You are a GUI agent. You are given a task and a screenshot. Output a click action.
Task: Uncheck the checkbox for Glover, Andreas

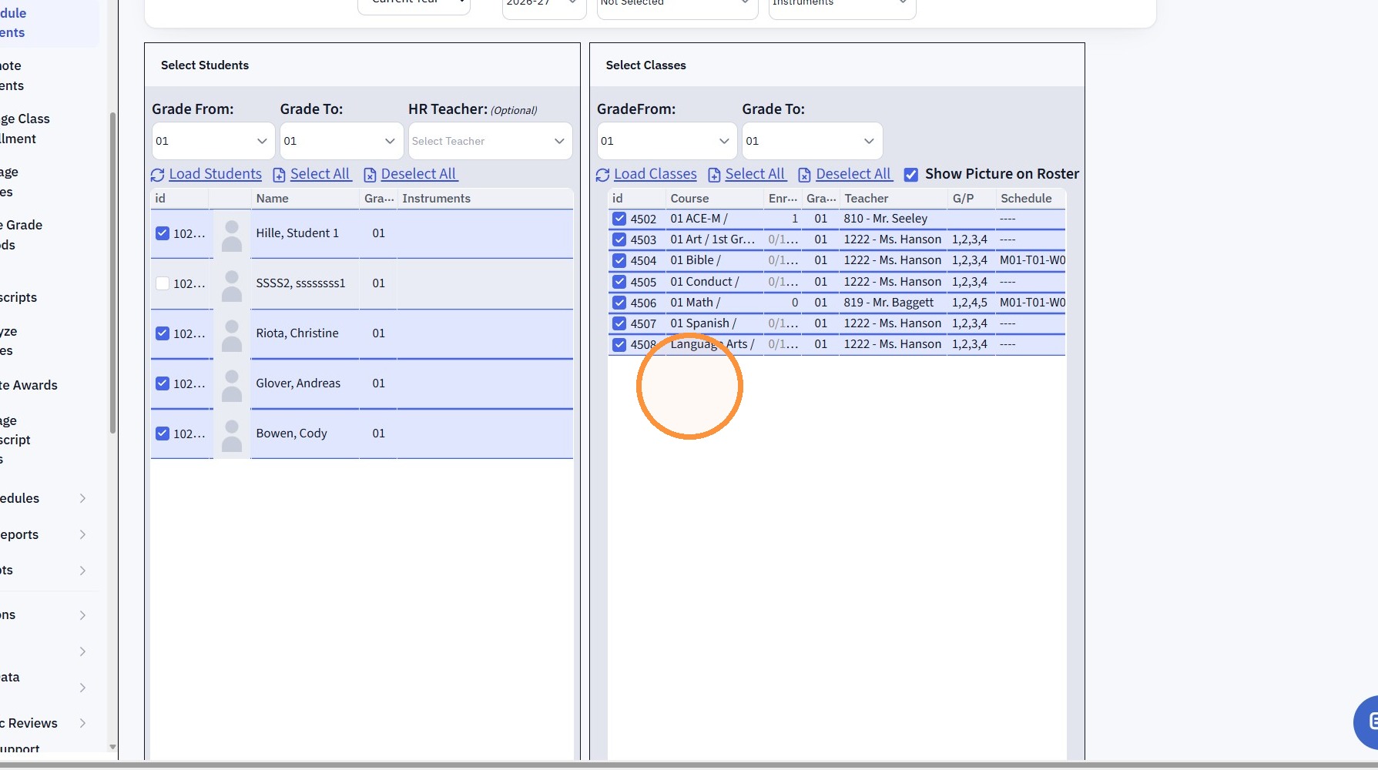[163, 383]
